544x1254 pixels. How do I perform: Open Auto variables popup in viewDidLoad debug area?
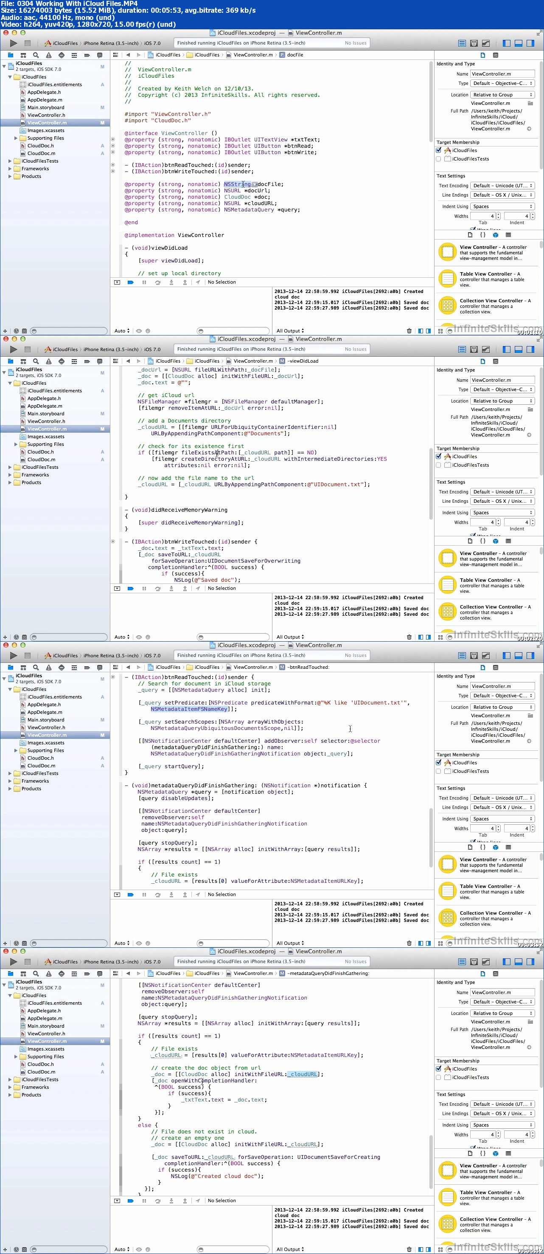pyautogui.click(x=122, y=637)
